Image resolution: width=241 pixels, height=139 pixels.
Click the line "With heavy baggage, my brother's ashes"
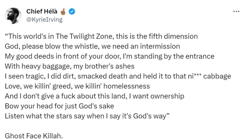coord(70,66)
